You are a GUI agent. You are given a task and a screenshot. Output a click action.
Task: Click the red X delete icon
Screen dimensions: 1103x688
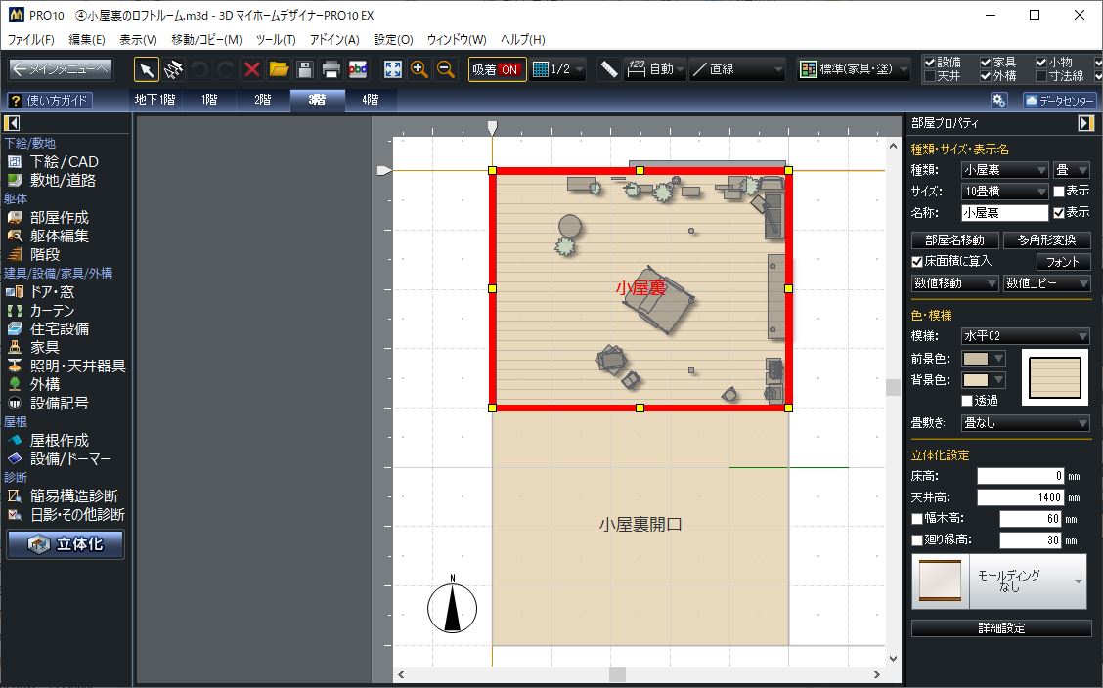252,69
